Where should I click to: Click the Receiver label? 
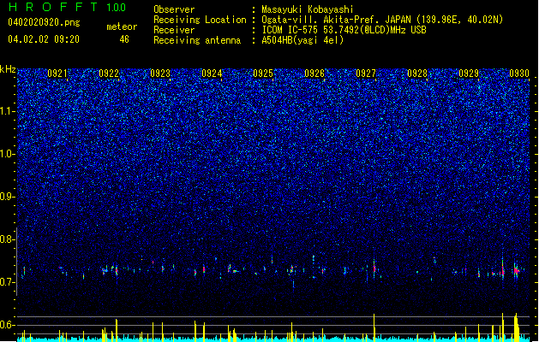[174, 30]
